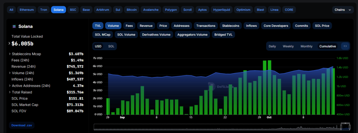
Task: Select Weekly chart interval
Action: tap(288, 46)
